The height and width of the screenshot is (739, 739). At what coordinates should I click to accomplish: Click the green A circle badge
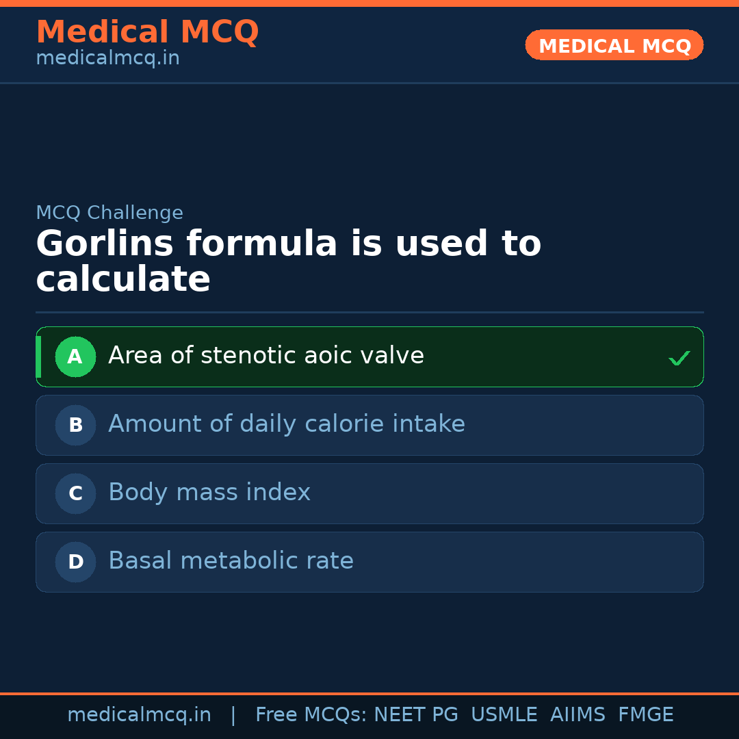(75, 356)
